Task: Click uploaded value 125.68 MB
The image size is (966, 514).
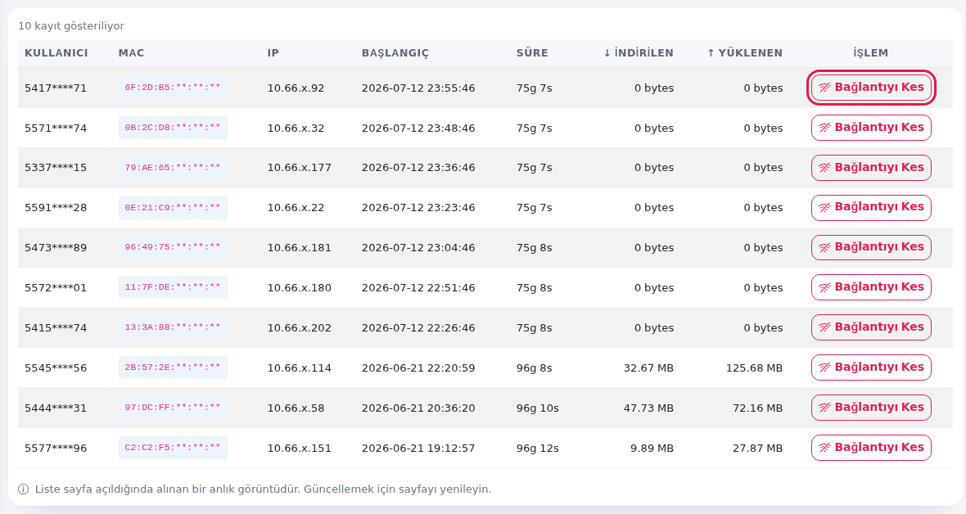Action: point(754,368)
